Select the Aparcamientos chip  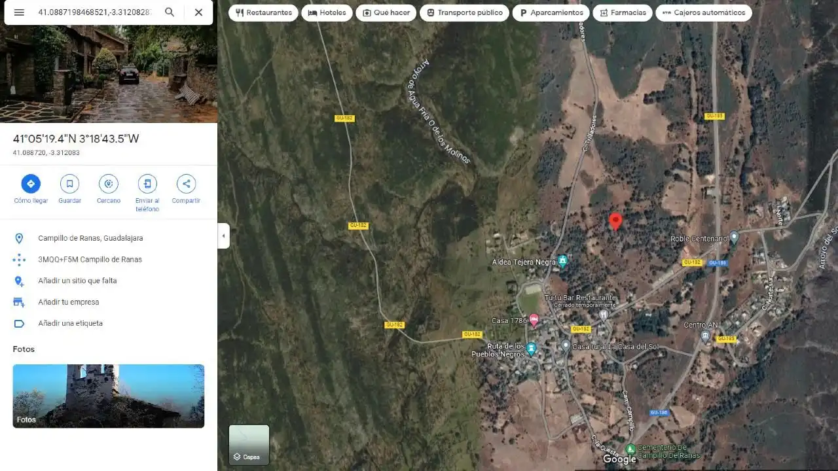(551, 12)
